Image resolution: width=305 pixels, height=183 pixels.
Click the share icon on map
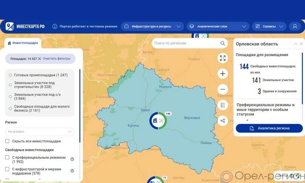pyautogui.click(x=223, y=121)
